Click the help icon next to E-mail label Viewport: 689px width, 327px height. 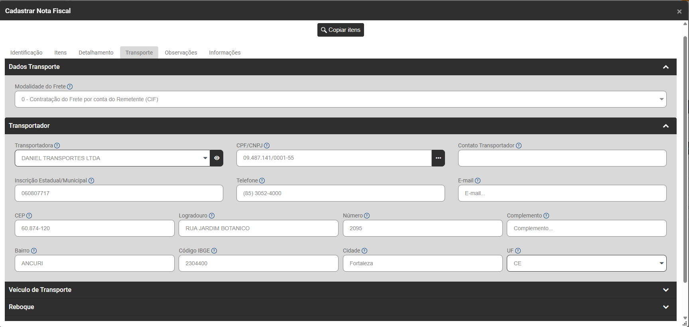(x=478, y=180)
